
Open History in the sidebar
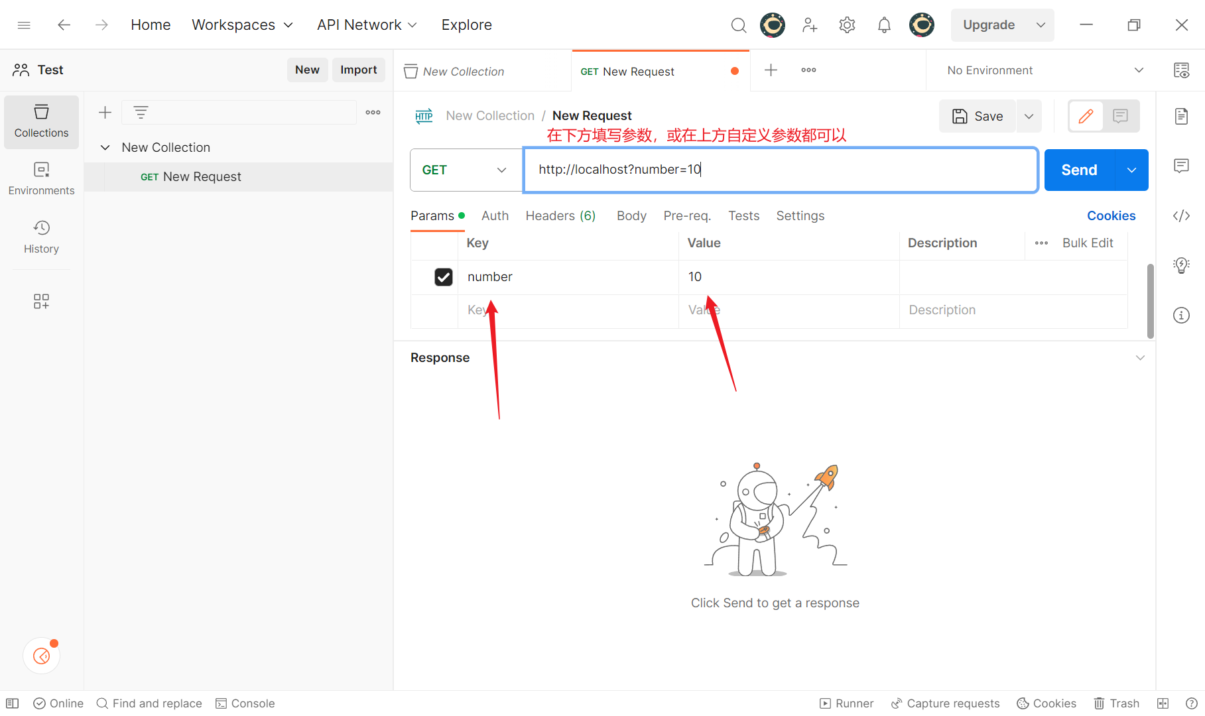coord(41,237)
